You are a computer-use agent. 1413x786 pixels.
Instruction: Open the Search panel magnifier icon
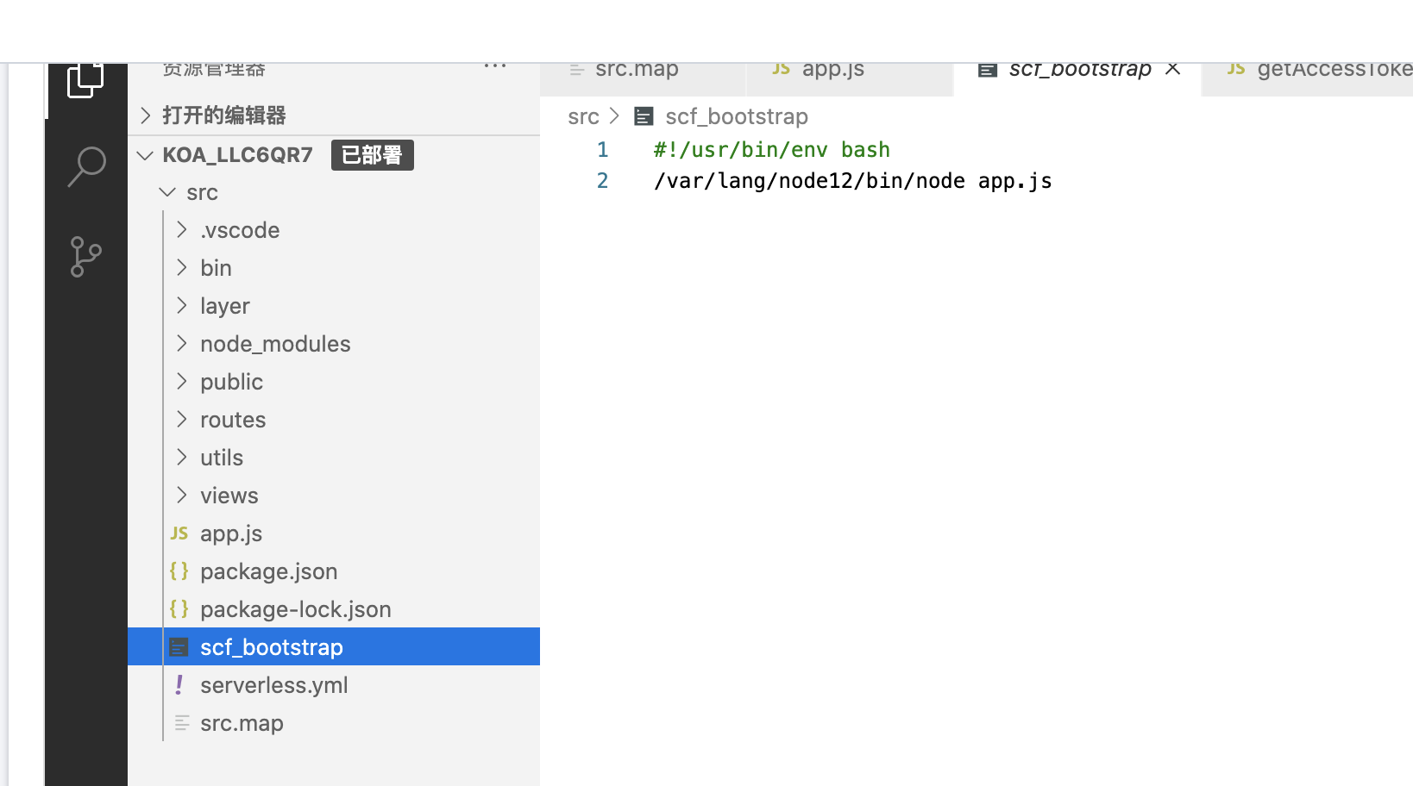click(x=86, y=166)
